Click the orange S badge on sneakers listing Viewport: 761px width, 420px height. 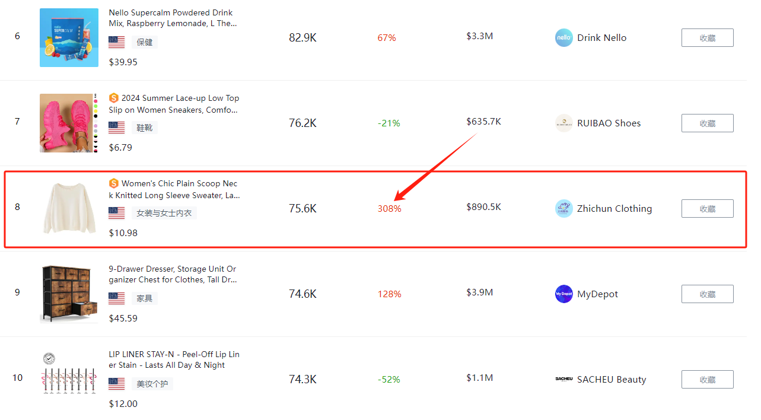(x=114, y=98)
